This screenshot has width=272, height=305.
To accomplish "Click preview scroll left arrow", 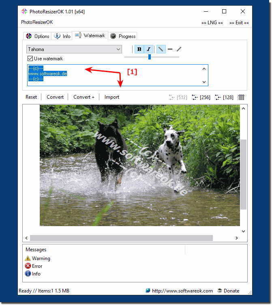I will (26, 238).
